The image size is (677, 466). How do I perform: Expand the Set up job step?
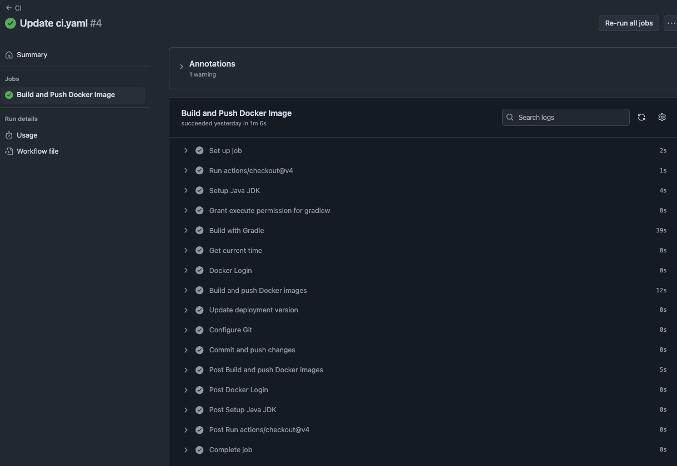click(x=186, y=150)
